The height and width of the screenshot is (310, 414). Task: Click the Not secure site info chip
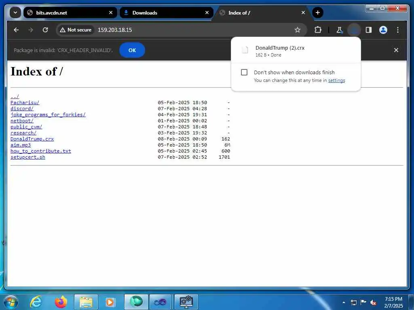pos(76,30)
